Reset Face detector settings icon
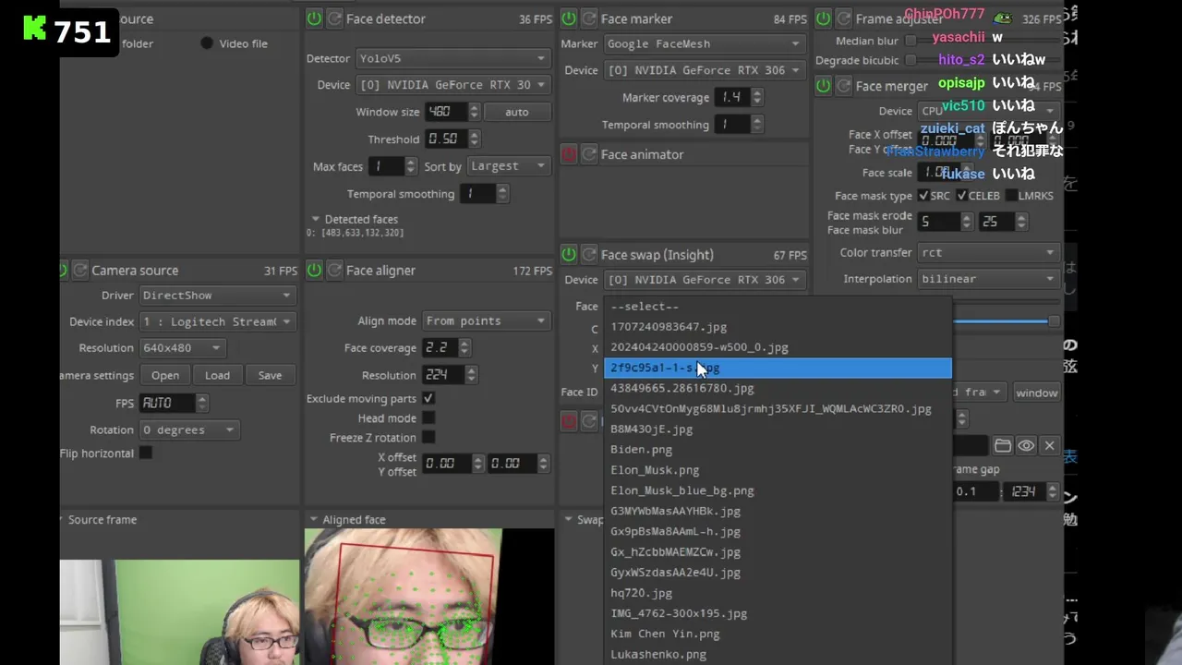The height and width of the screenshot is (665, 1182). (x=334, y=18)
